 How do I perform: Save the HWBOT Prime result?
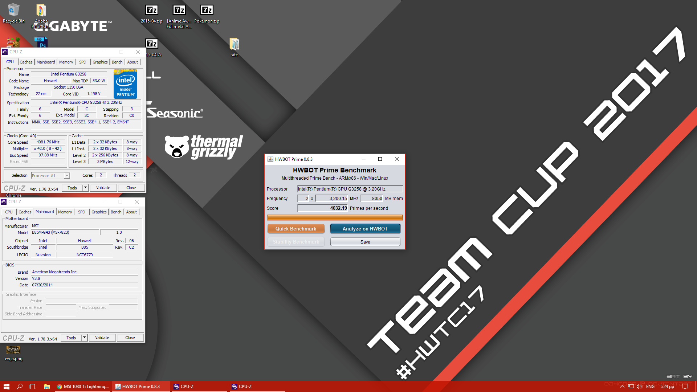[365, 242]
